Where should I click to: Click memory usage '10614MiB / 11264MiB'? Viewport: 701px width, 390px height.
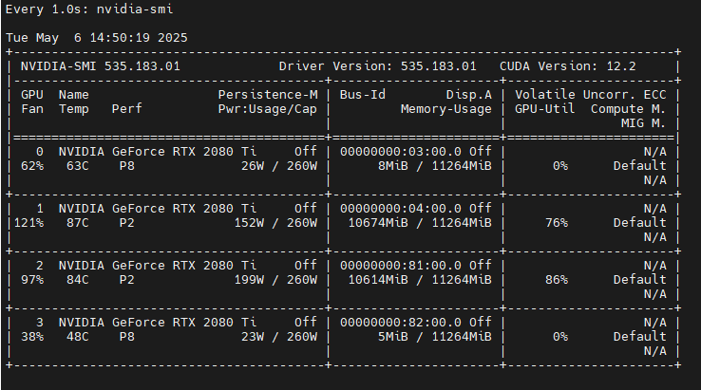(x=420, y=280)
